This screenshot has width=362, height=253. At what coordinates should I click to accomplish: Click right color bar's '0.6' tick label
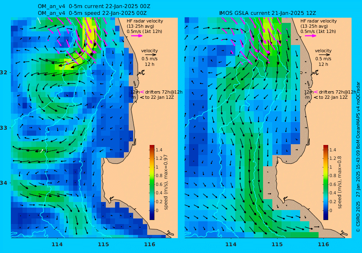(333, 184)
